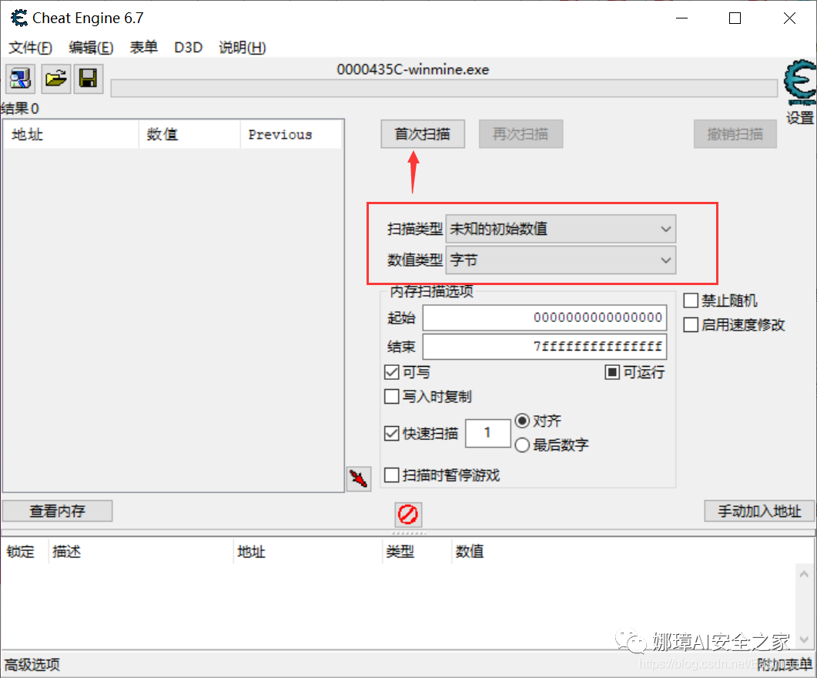
Task: Click the Previous column header
Action: coord(291,135)
